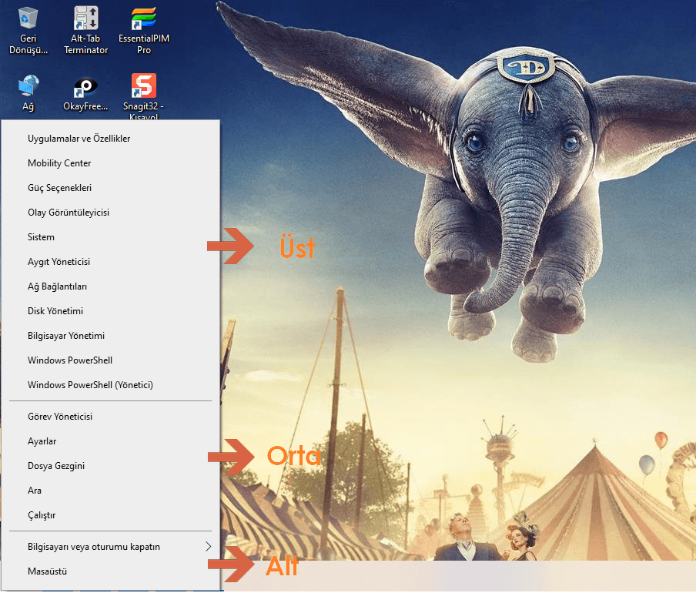696x593 pixels.
Task: Expand Bilgisayarı veya oturumu kapatın submenu arrow
Action: click(x=208, y=547)
